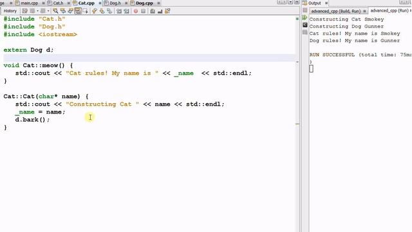This screenshot has height=232, width=412.
Task: Click the Re-run green arrows icon
Action: [304, 17]
